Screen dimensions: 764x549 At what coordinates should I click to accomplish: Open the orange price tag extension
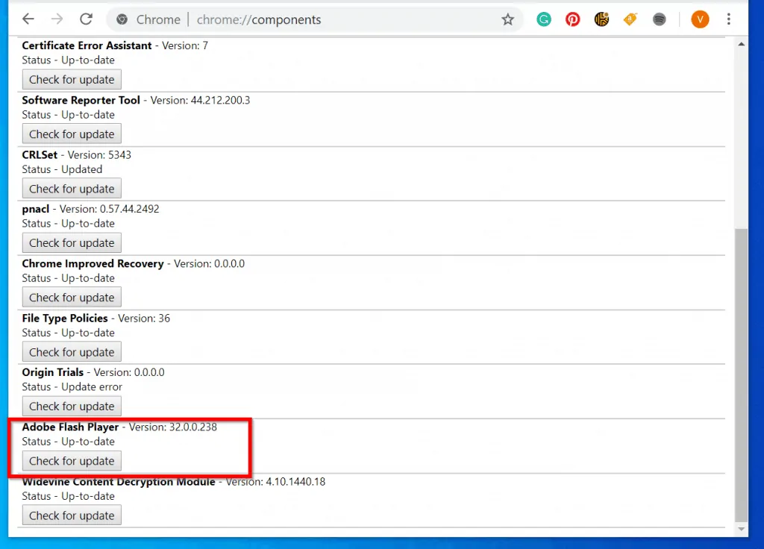[x=630, y=19]
